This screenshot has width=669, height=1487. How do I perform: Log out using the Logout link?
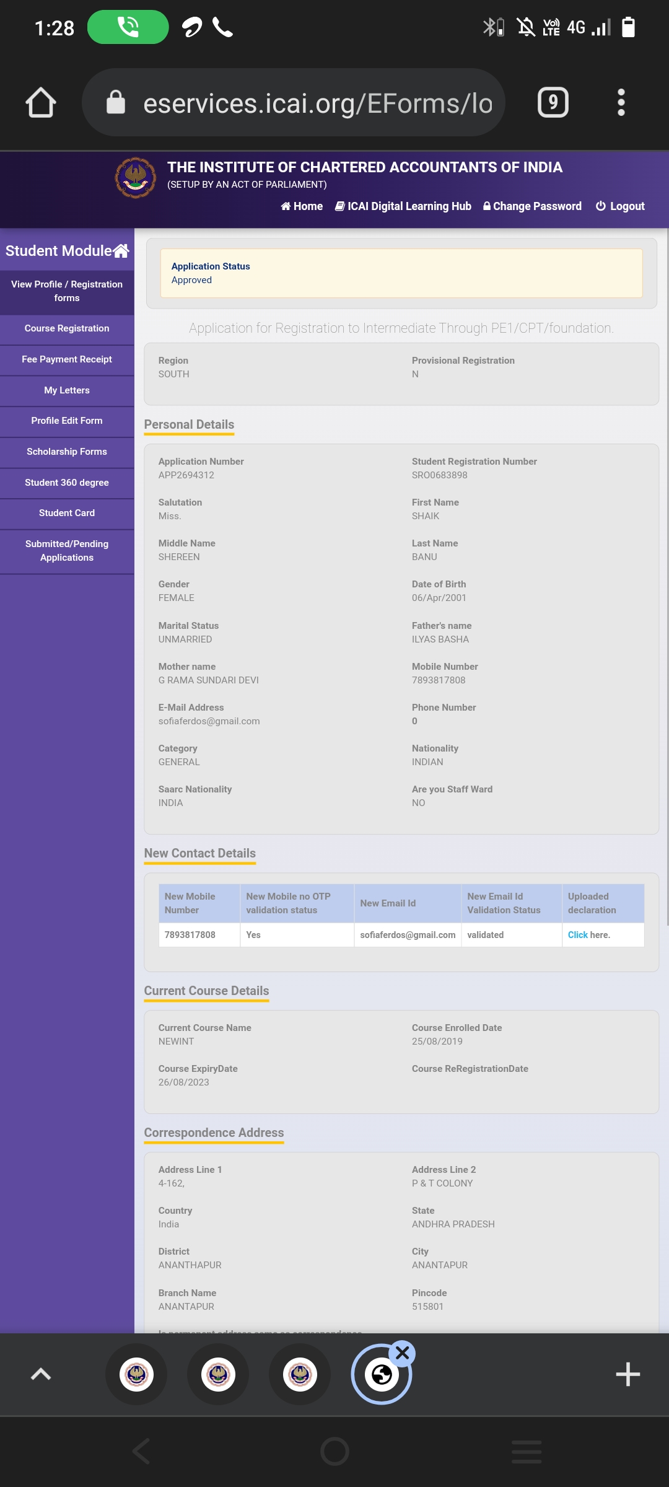(620, 206)
